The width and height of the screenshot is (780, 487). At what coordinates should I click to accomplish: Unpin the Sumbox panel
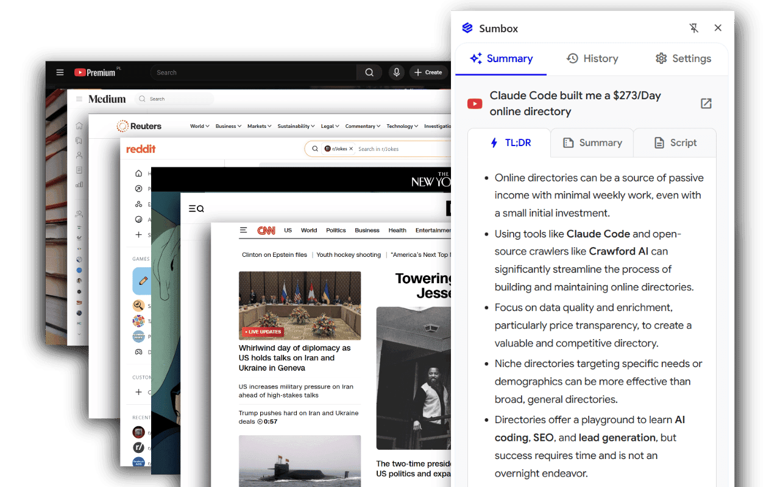(x=693, y=28)
